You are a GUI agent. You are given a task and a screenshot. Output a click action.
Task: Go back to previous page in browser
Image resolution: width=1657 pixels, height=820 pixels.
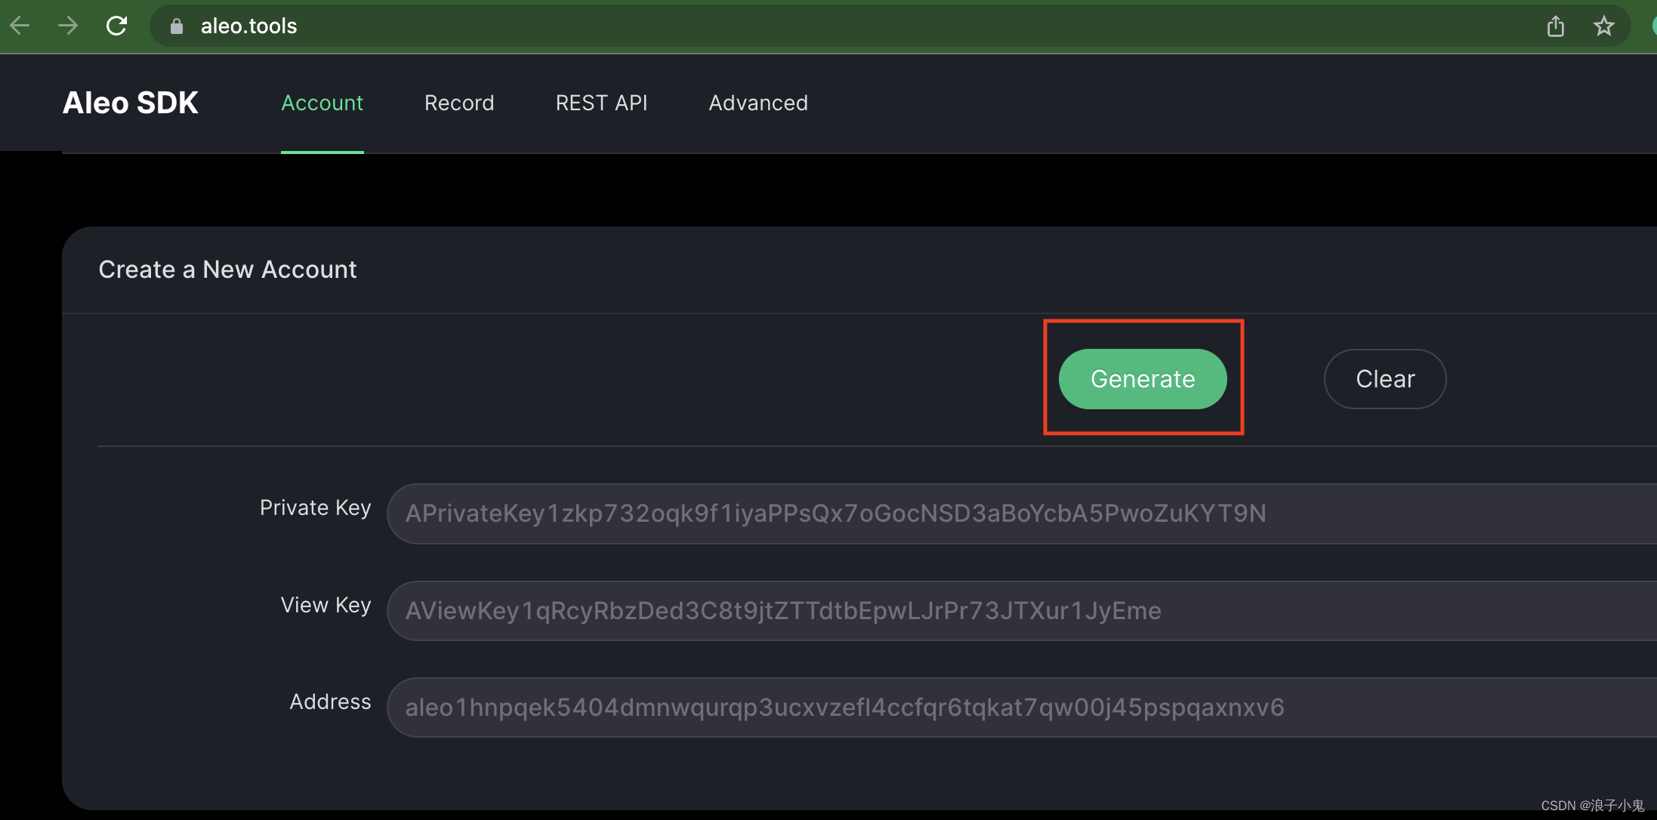click(20, 26)
